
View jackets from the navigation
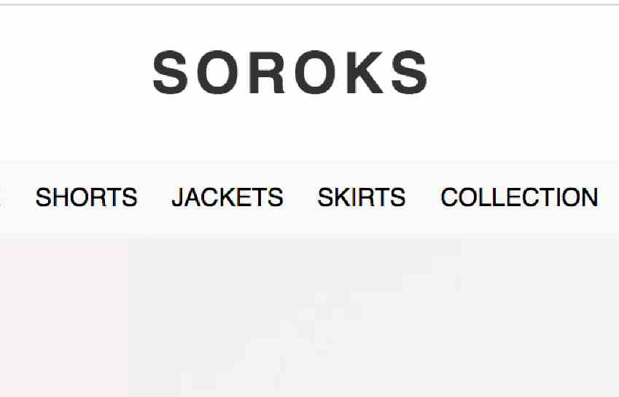point(227,197)
